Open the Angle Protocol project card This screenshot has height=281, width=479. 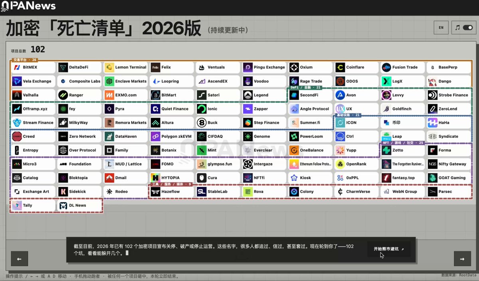(310, 109)
